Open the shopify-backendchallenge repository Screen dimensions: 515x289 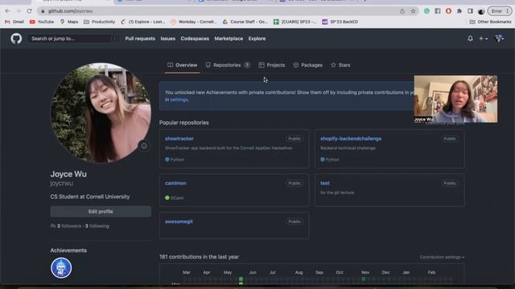coord(351,138)
